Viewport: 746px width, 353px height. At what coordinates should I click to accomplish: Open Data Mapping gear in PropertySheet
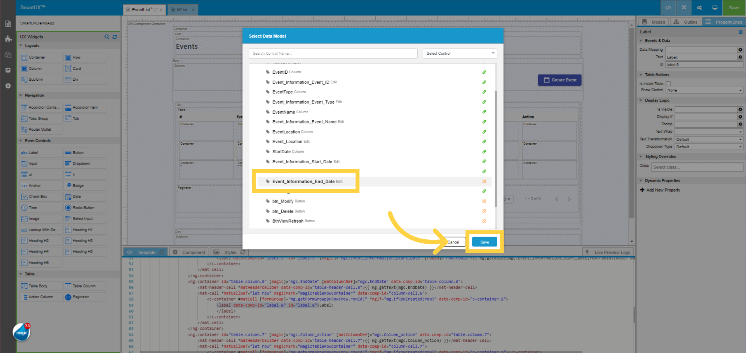740,49
